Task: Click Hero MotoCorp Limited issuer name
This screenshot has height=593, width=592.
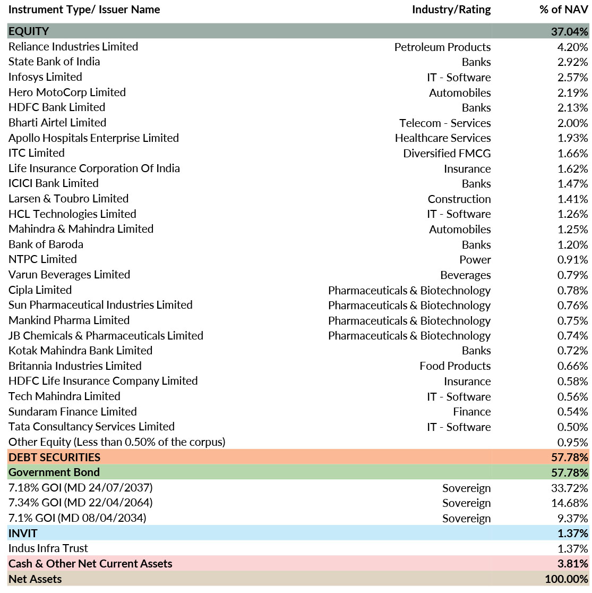Action: pos(67,92)
